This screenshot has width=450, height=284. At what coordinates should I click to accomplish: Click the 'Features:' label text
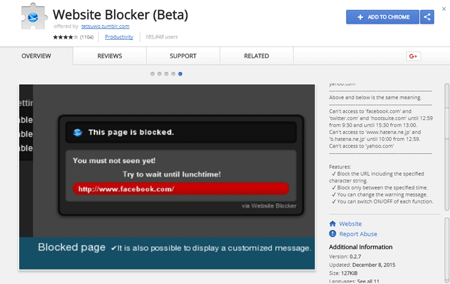pyautogui.click(x=340, y=167)
